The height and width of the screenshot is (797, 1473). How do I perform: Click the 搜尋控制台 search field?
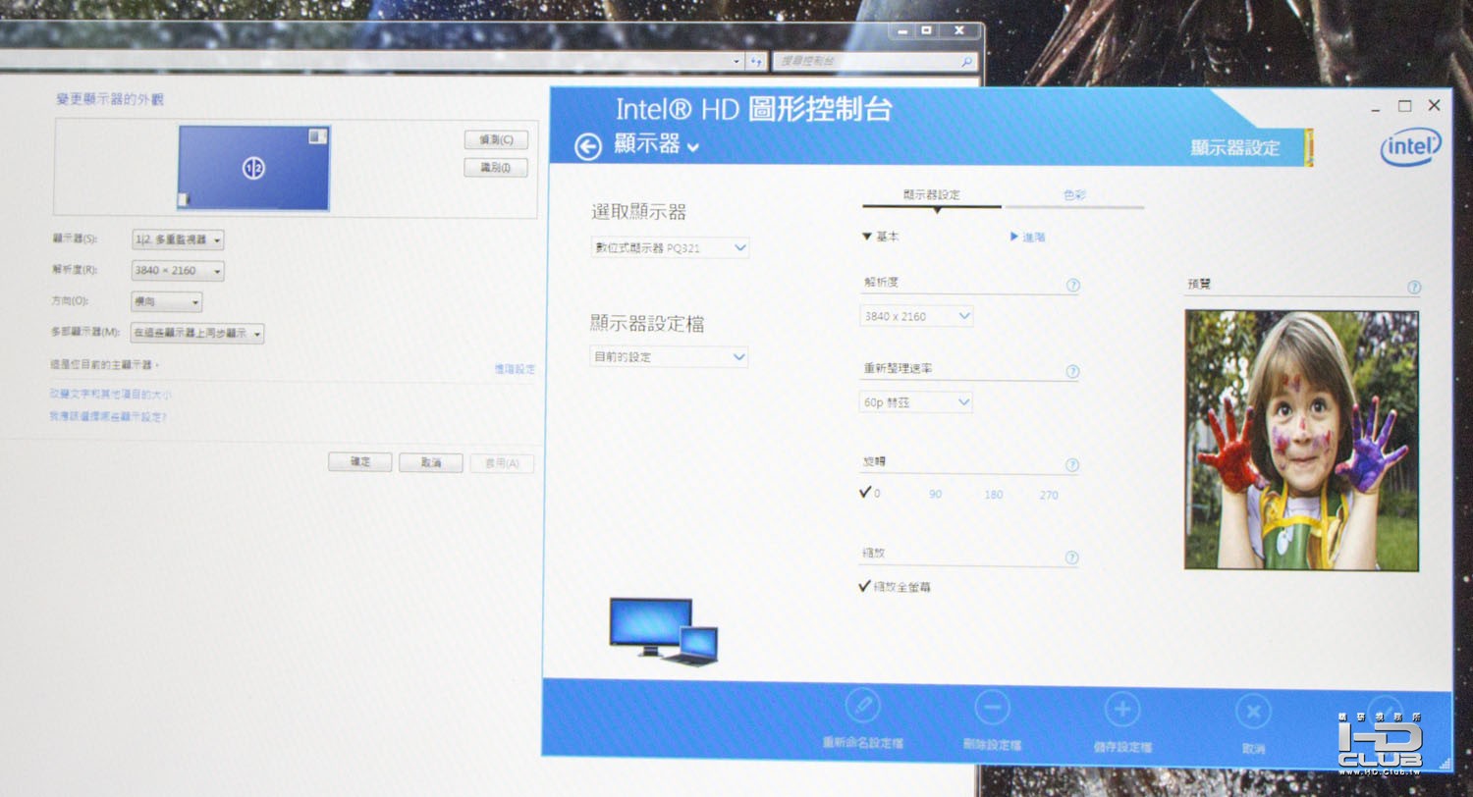point(874,62)
